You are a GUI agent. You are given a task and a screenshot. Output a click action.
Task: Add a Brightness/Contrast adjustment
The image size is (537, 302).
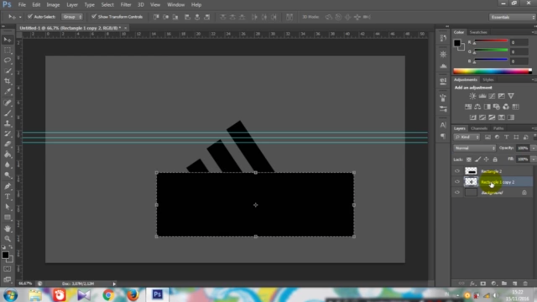click(x=473, y=96)
